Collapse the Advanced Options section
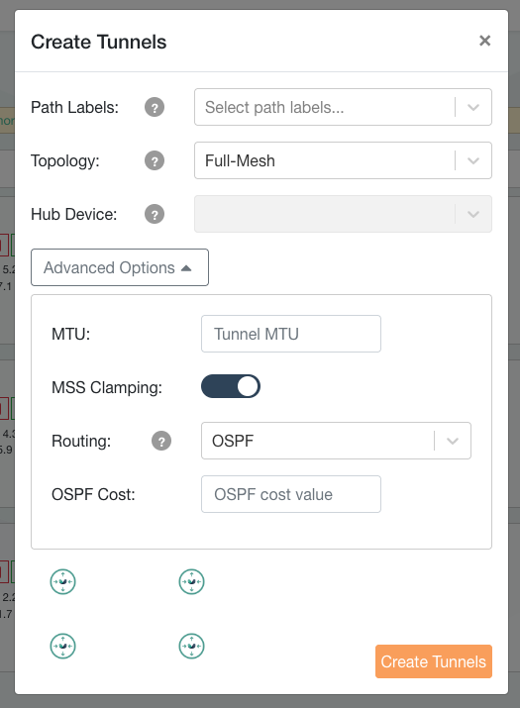Viewport: 520px width, 708px height. coord(120,267)
